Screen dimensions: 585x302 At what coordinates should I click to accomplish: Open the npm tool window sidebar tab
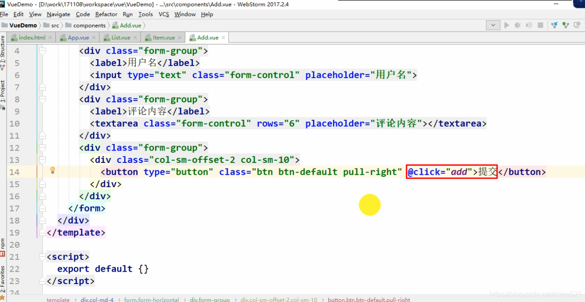(3, 247)
